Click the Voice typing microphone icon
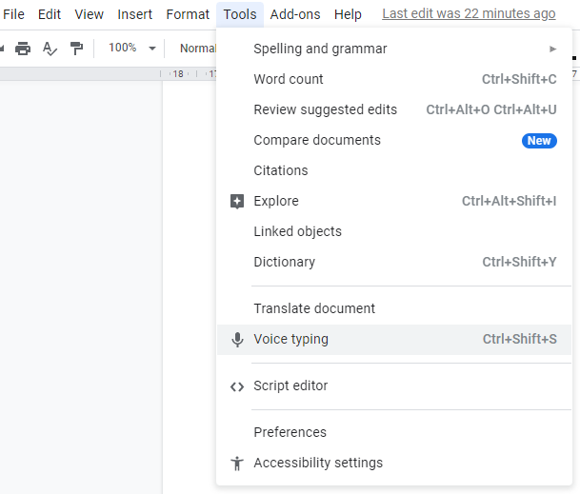The image size is (580, 494). (x=237, y=340)
